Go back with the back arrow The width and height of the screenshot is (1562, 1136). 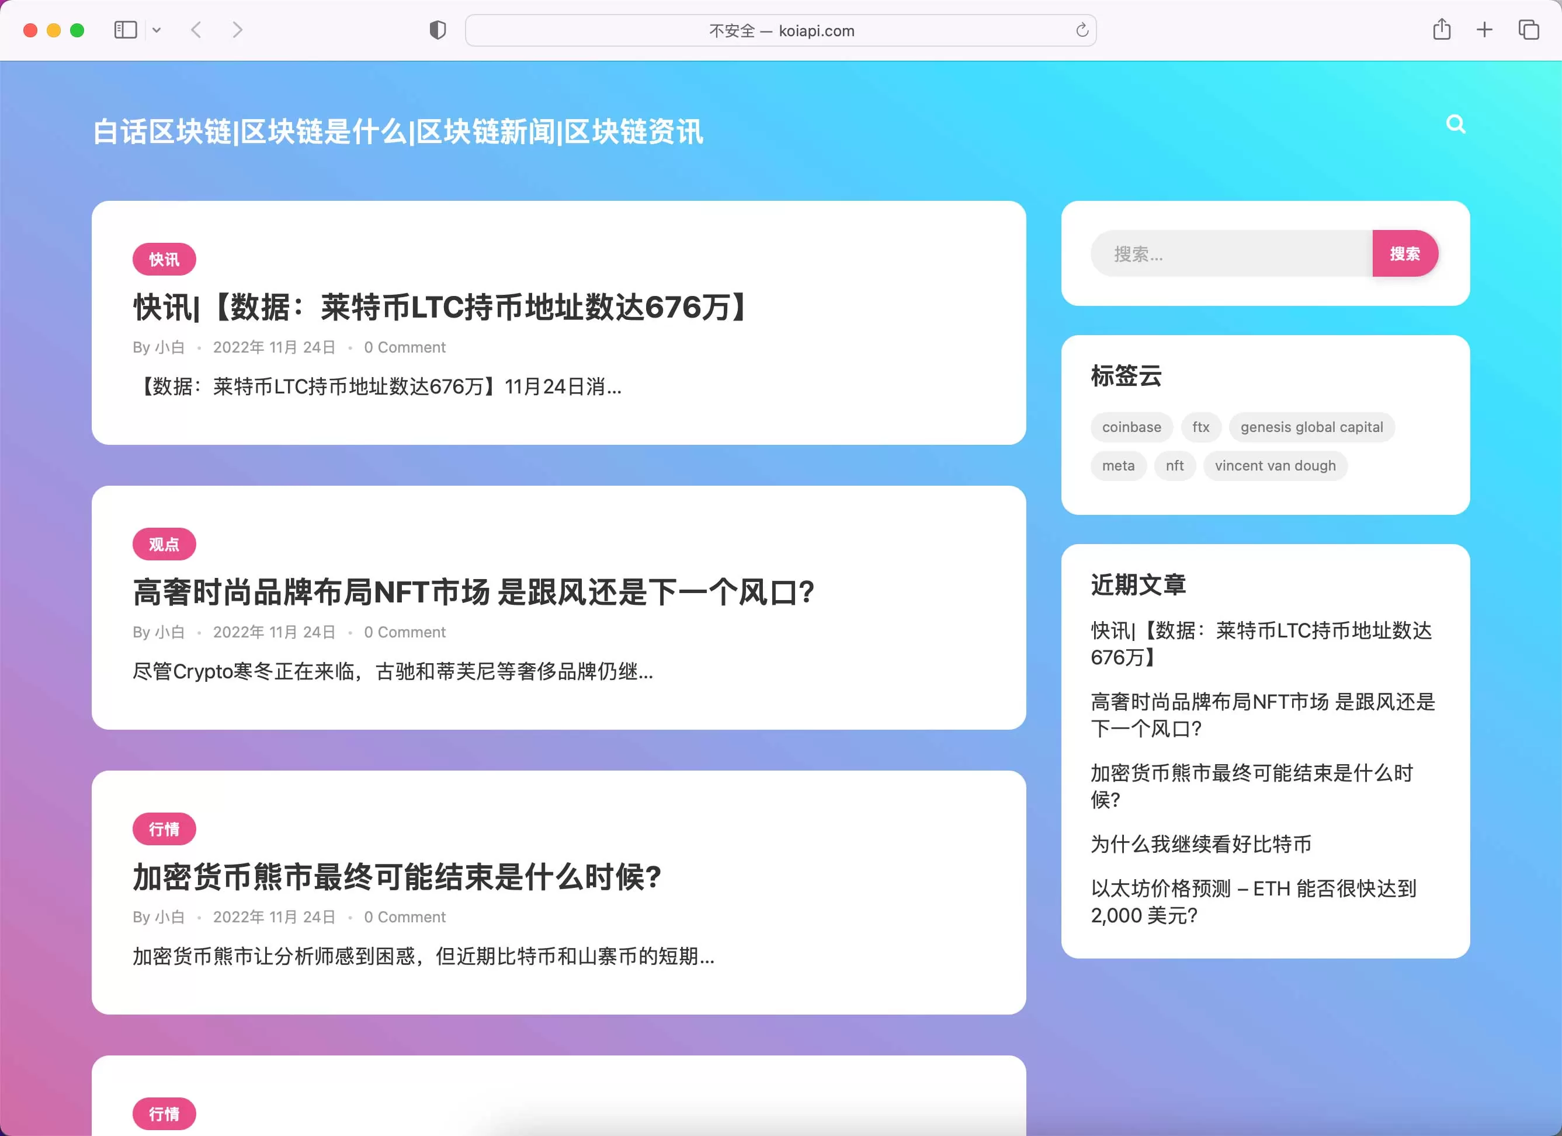tap(196, 30)
